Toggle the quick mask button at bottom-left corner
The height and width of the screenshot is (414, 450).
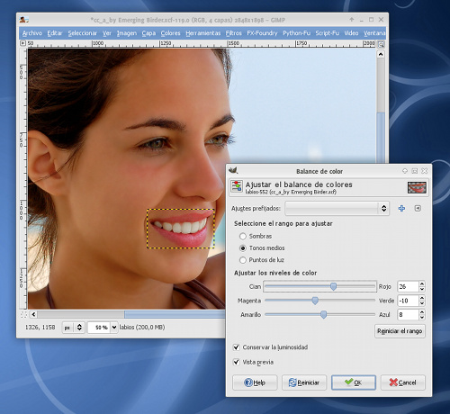(x=23, y=314)
